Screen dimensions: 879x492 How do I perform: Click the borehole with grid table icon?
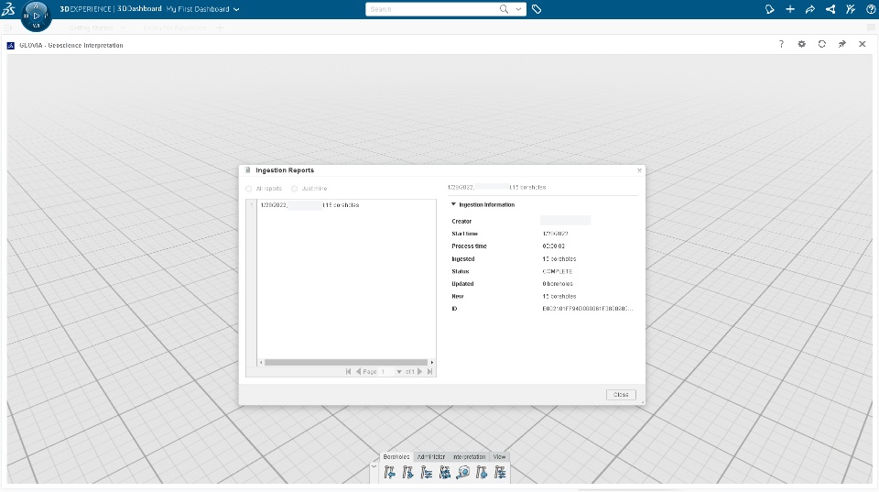tap(445, 473)
